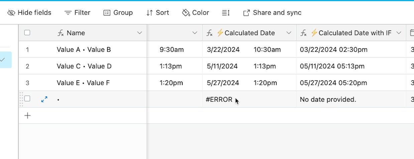
Task: Select the 03/22/2024 02:30pm cell
Action: coord(351,50)
